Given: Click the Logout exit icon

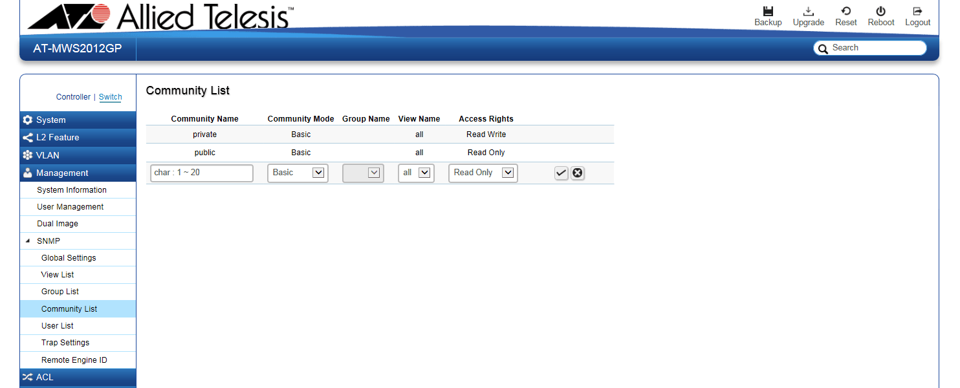Looking at the screenshot, I should (917, 11).
